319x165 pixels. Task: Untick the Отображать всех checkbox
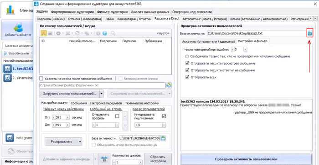point(187,77)
